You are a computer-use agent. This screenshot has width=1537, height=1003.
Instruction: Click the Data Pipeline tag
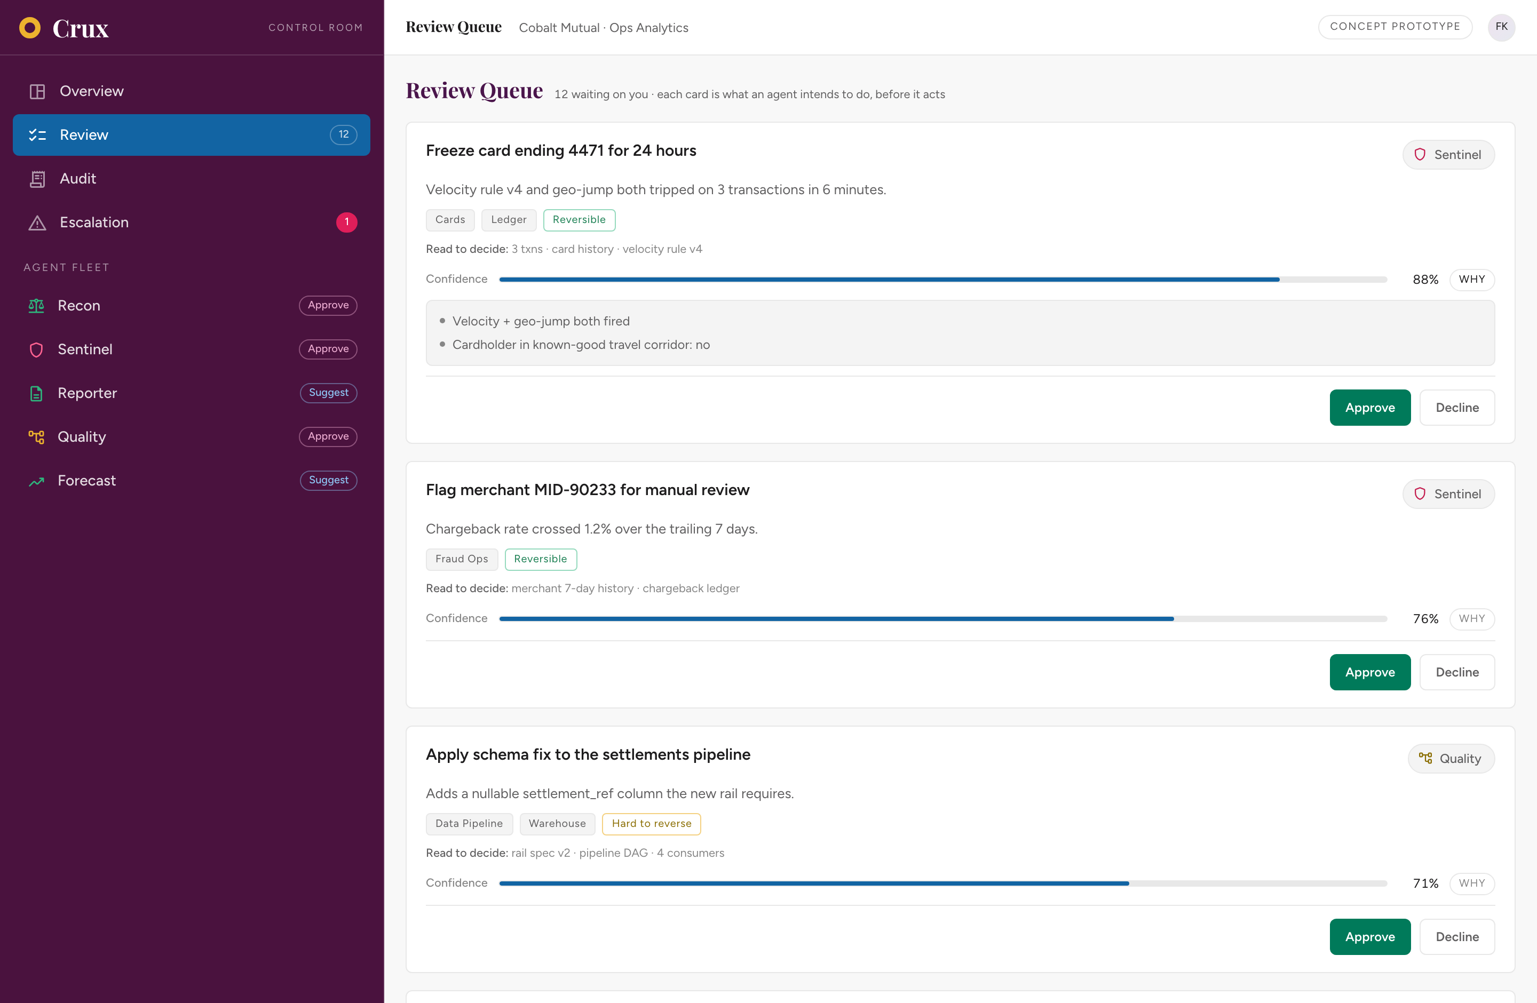click(x=469, y=824)
